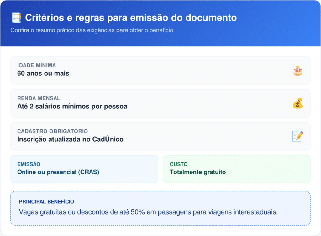Click the 'CADASTRO OBRIGATÓRIO' label
Viewport: 321px width, 236px height.
pos(52,131)
